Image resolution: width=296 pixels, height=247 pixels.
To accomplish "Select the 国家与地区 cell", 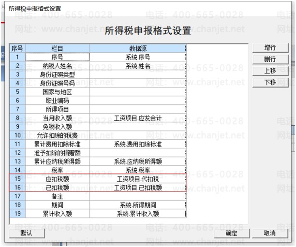I will [58, 92].
